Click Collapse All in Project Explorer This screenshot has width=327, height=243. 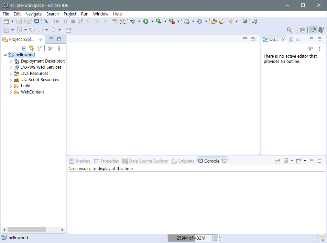click(24, 48)
